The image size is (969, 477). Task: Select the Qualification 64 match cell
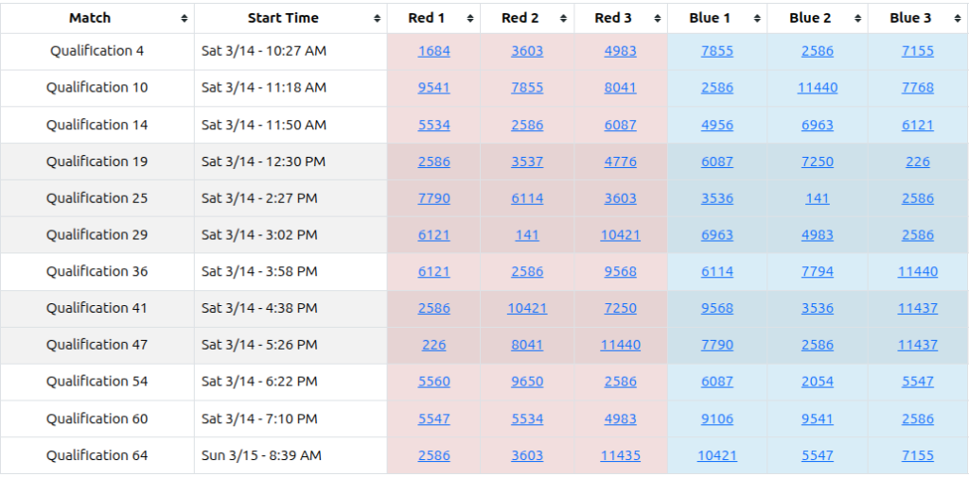(x=97, y=455)
